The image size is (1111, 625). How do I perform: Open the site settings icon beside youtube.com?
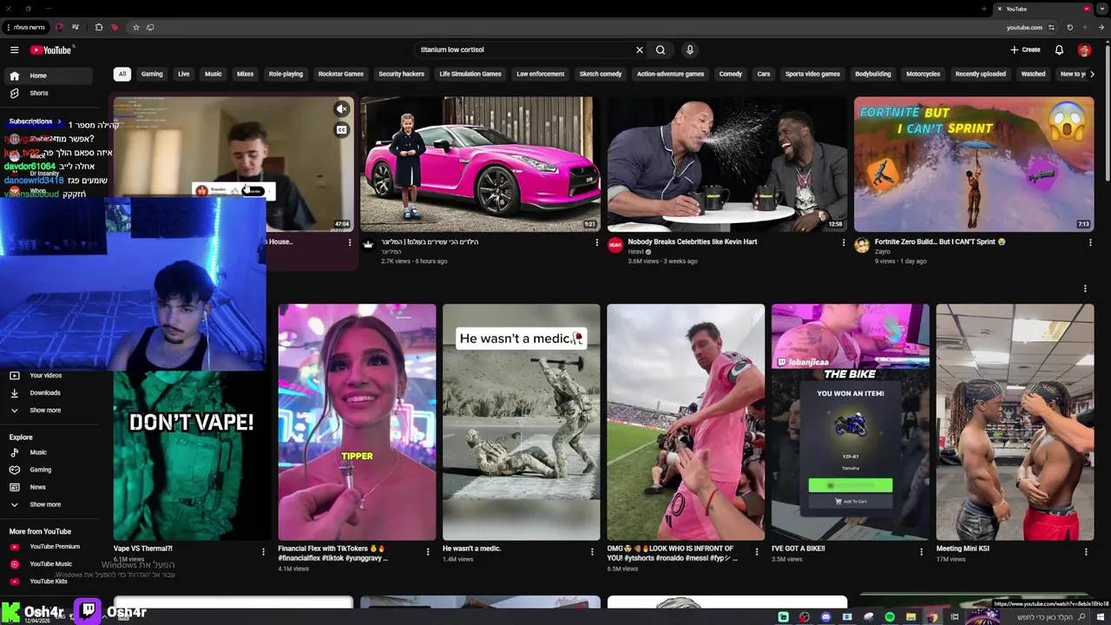click(x=1051, y=27)
